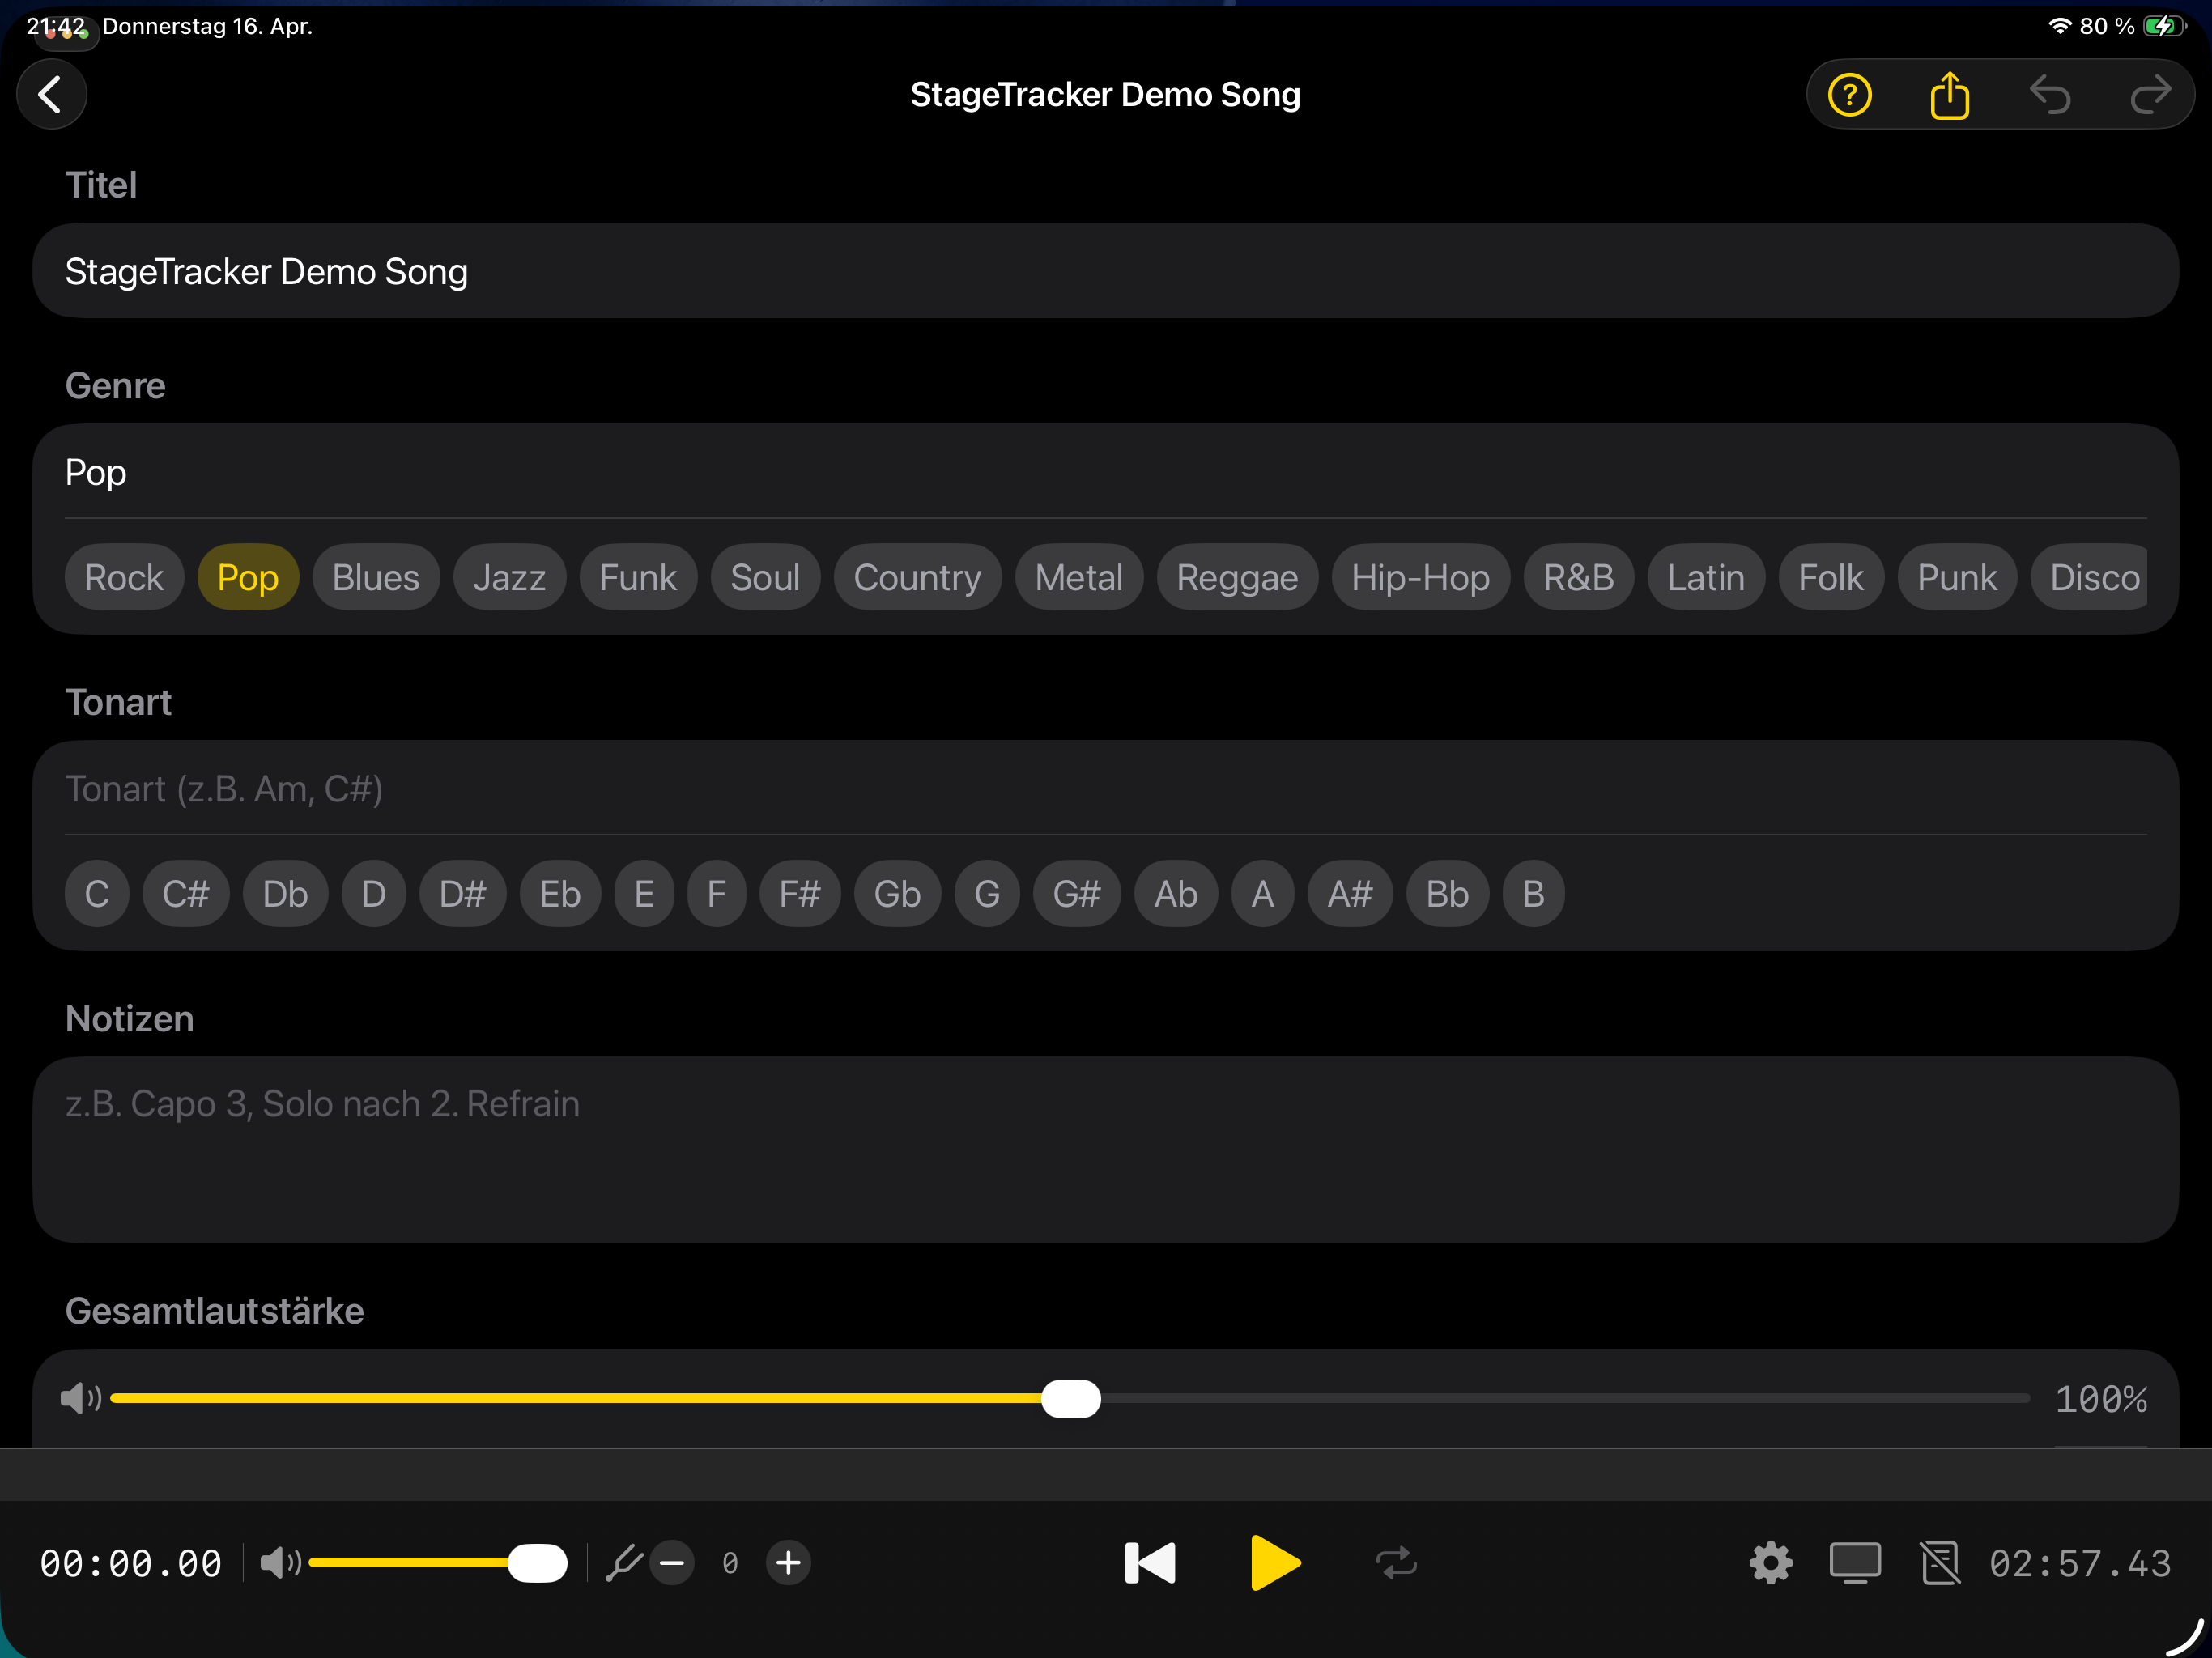Image resolution: width=2212 pixels, height=1658 pixels.
Task: Skip back to the song start
Action: (x=1150, y=1562)
